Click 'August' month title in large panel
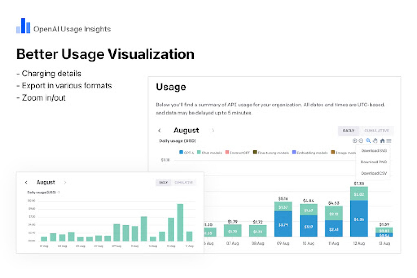 point(186,130)
